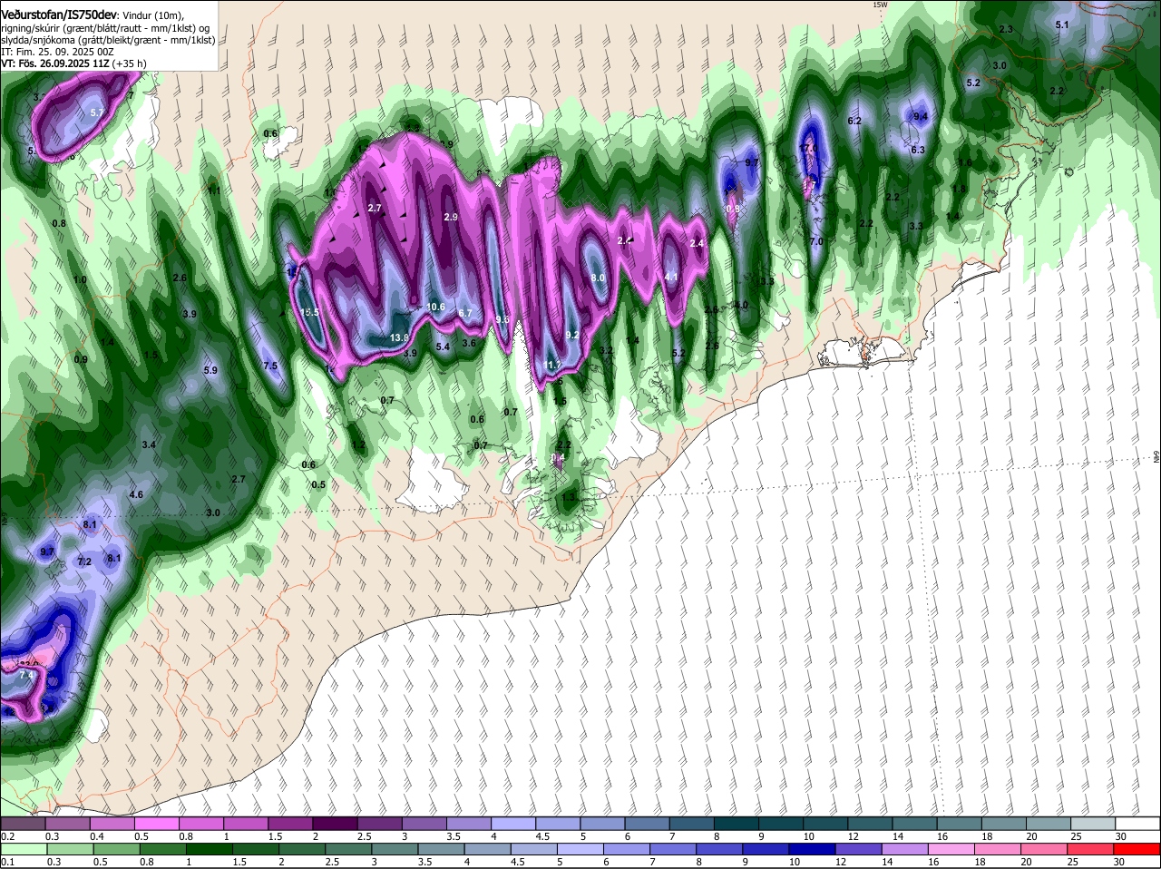Click the 2.9 value inside the pink snow area
The height and width of the screenshot is (869, 1161).
tap(451, 218)
